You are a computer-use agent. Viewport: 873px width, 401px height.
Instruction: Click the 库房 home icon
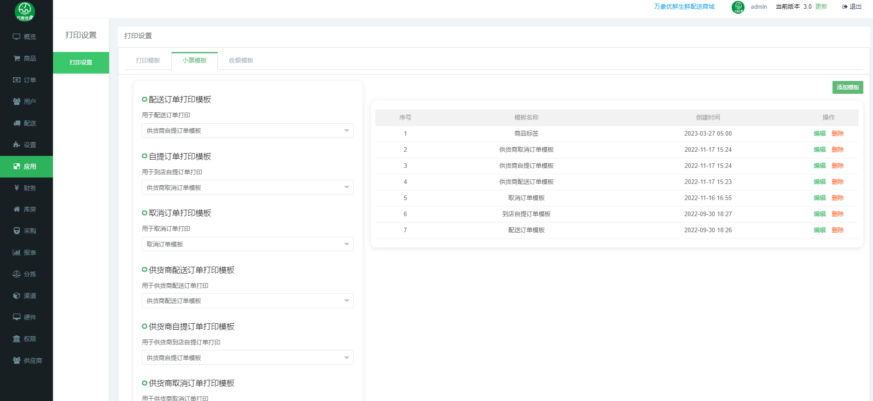(17, 209)
